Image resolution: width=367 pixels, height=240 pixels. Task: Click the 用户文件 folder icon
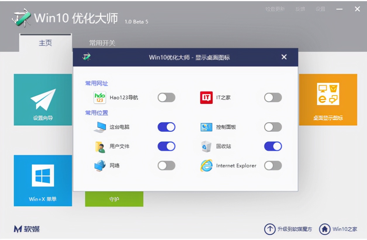click(99, 146)
